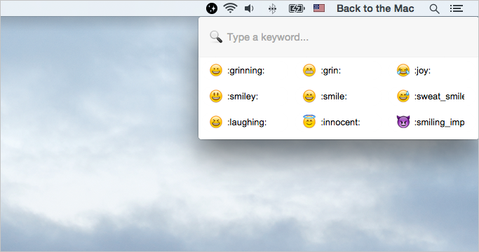Select the :sweat_smile label
The width and height of the screenshot is (479, 252).
point(439,97)
